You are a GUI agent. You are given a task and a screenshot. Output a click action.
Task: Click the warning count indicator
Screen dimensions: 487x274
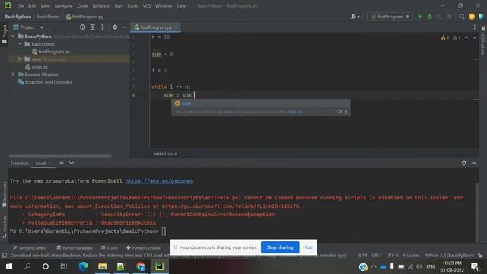pyautogui.click(x=444, y=37)
